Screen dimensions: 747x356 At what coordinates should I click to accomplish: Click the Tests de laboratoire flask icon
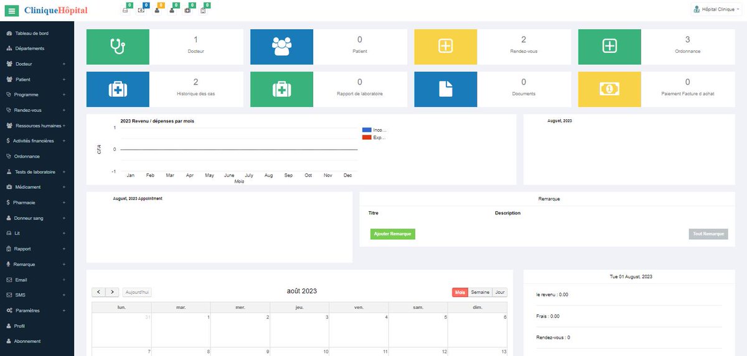(x=9, y=171)
